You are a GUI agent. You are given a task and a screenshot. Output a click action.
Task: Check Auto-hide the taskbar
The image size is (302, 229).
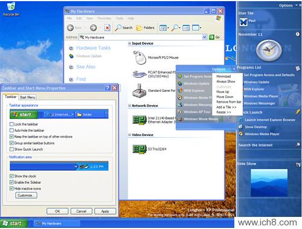[11, 131]
